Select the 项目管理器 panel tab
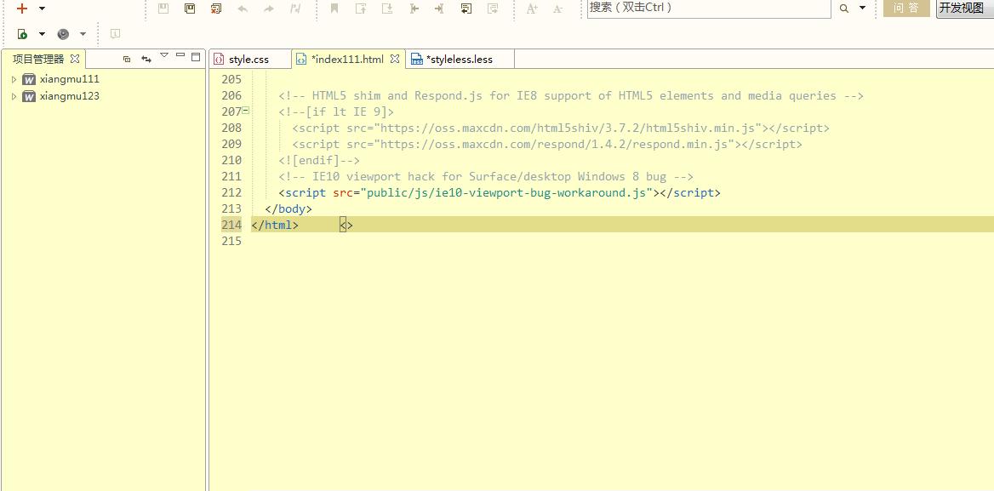994x491 pixels. 38,59
